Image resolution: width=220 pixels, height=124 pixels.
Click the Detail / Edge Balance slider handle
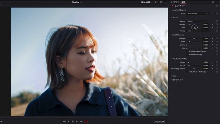[194, 69]
